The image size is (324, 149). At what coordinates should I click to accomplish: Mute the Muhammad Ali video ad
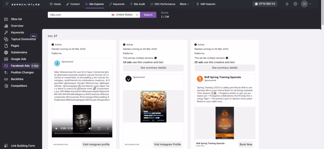(90, 128)
